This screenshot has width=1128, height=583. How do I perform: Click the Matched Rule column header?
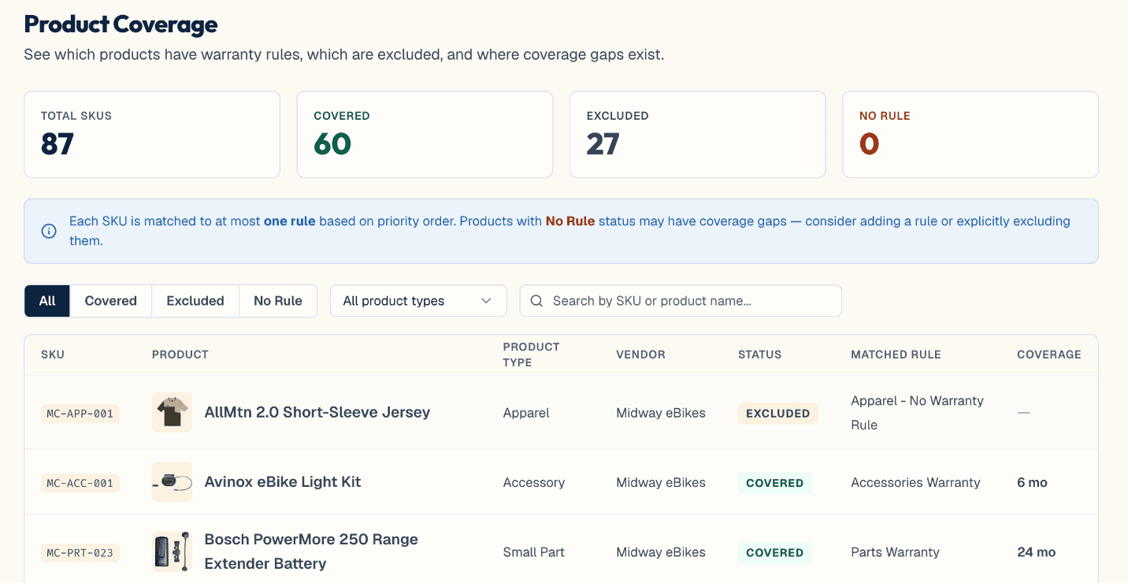pyautogui.click(x=896, y=355)
